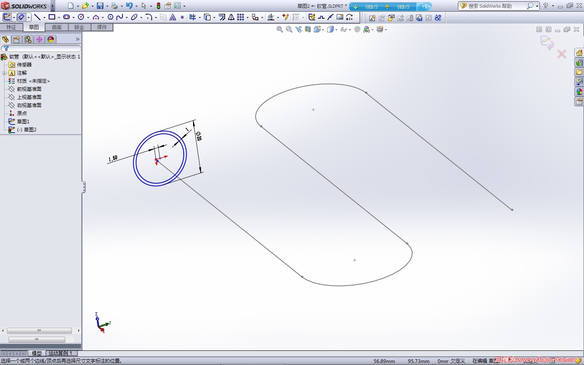584x365 pixels.
Task: Open the Spline tool dropdown arrow
Action: (127, 17)
